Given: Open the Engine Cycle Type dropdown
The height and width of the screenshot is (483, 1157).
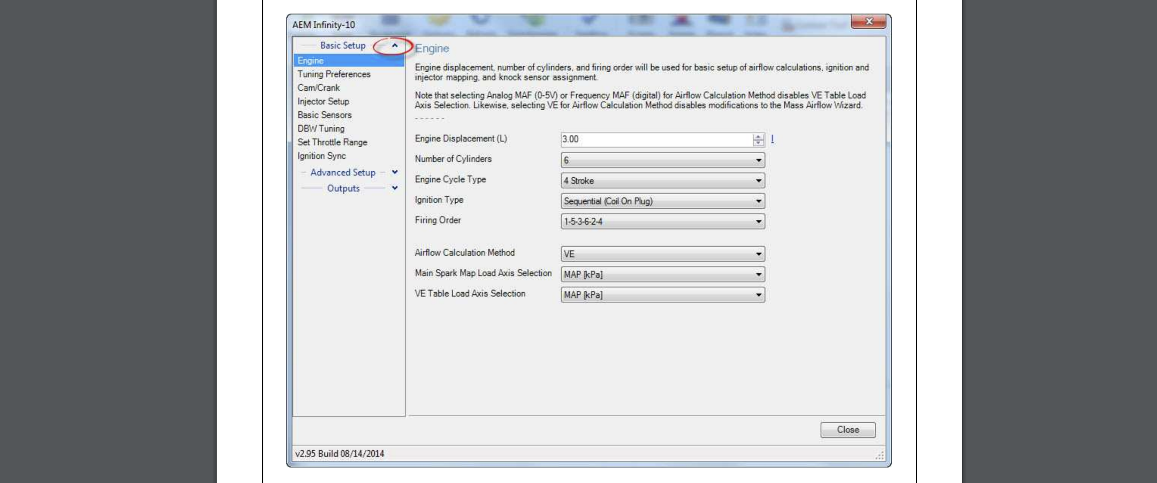Looking at the screenshot, I should pos(663,181).
